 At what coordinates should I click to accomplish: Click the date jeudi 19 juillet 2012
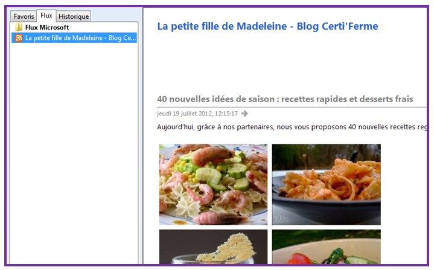point(197,114)
